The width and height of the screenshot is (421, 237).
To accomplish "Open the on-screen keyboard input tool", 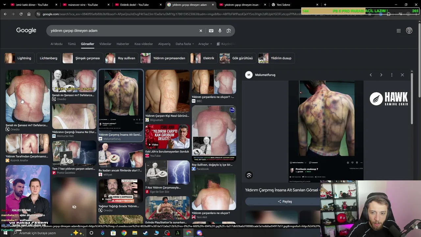I will [x=211, y=31].
